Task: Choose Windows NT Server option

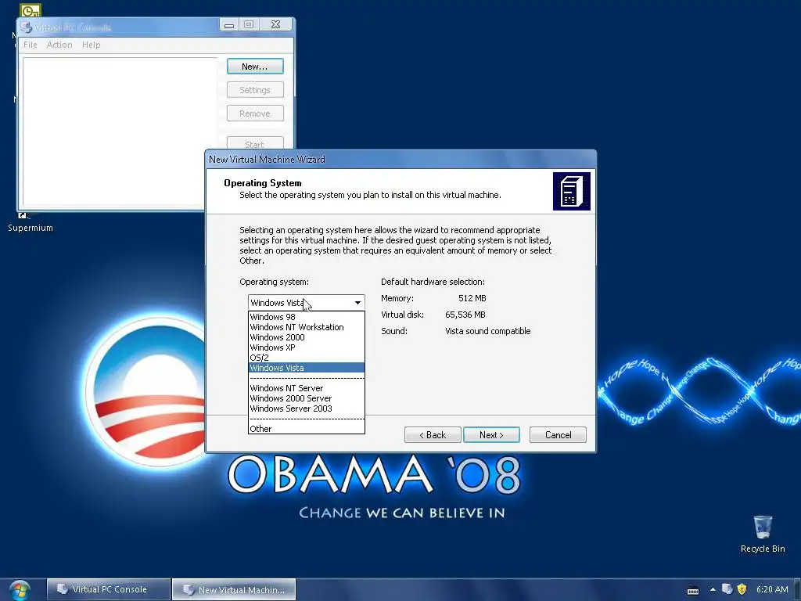Action: click(x=307, y=388)
